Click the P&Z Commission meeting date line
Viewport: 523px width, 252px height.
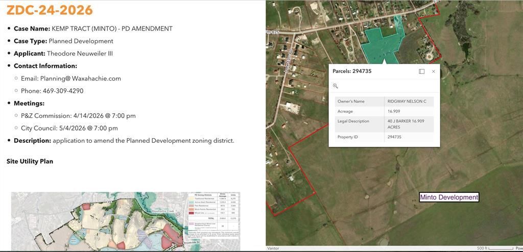(78, 116)
